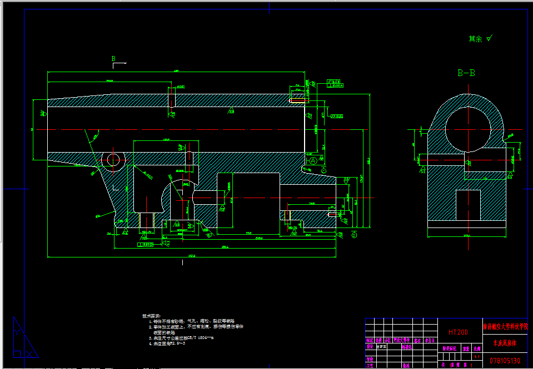Click the 工艺 label in title block
The height and width of the screenshot is (369, 533).
pyautogui.click(x=370, y=366)
